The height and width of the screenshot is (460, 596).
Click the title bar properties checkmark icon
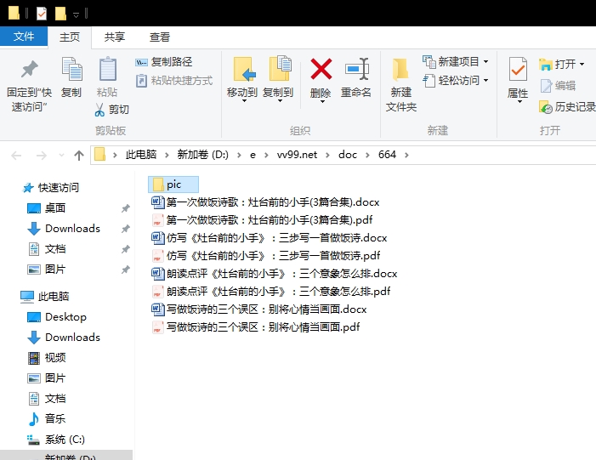(x=42, y=14)
